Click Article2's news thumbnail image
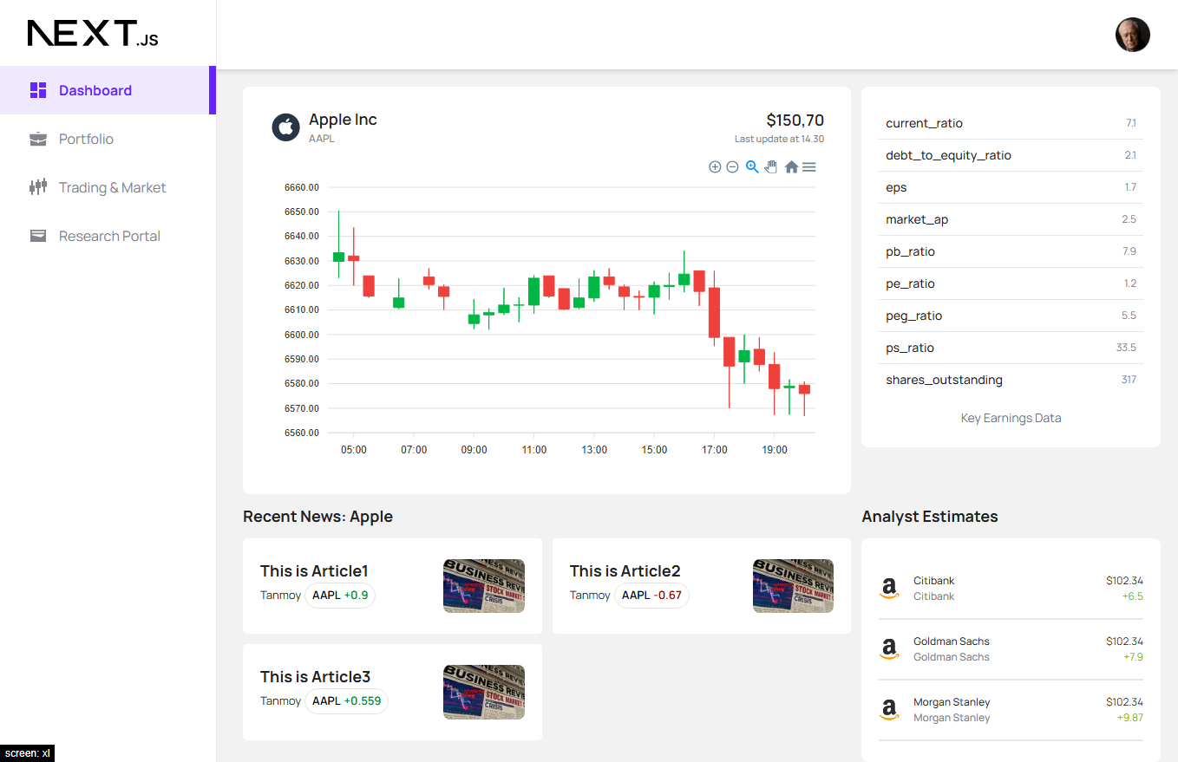This screenshot has height=762, width=1178. (x=793, y=586)
